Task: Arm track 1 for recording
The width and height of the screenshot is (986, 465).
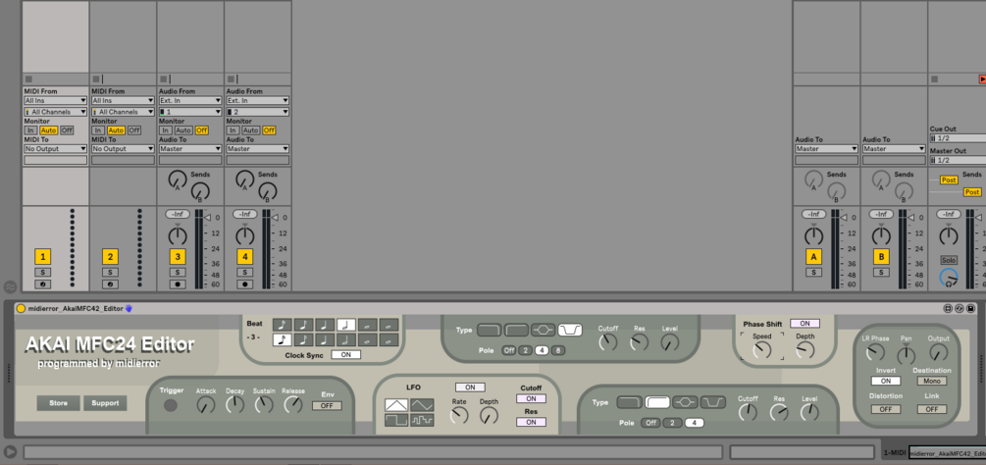Action: 43,284
